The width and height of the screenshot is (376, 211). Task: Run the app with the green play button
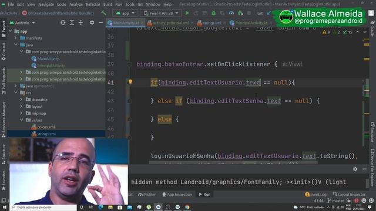click(187, 13)
